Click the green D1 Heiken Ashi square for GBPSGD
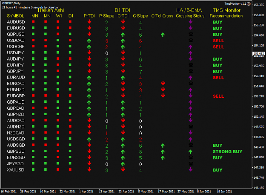Screen dimensions: 266x195 (x=70, y=151)
